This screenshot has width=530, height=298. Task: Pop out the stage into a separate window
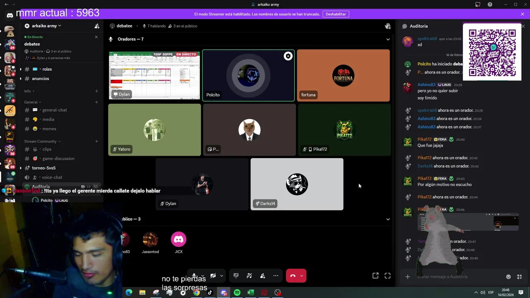[376, 276]
